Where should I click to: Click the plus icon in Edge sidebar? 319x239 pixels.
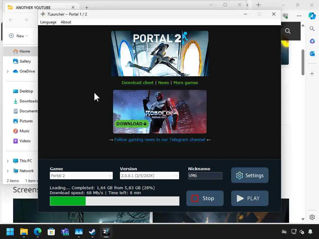312,73
